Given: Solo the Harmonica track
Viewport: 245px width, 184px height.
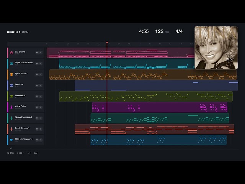Looking at the screenshot, I should click(x=41, y=96).
